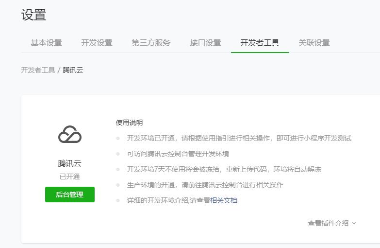Click the chevron beside 查看插件介绍

pos(354,223)
